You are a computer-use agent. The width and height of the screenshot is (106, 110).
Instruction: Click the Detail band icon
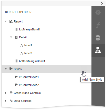coord(16,37)
